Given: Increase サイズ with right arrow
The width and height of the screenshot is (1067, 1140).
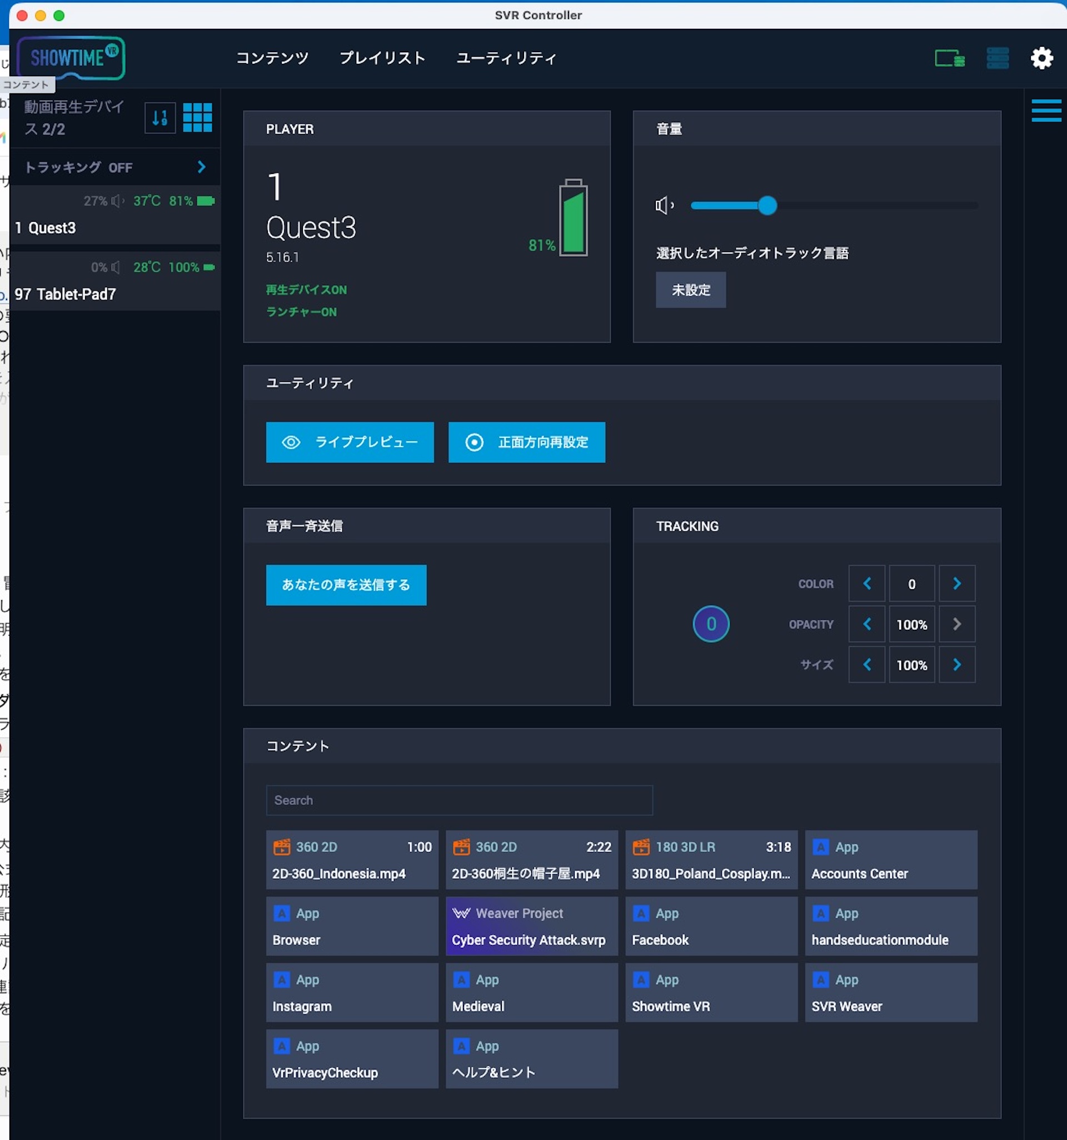Looking at the screenshot, I should pos(957,665).
